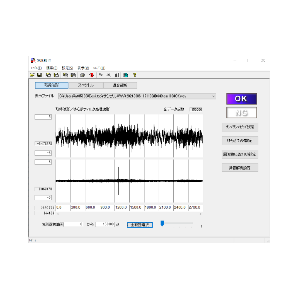Click the bar graph toolbar icon

116,75
